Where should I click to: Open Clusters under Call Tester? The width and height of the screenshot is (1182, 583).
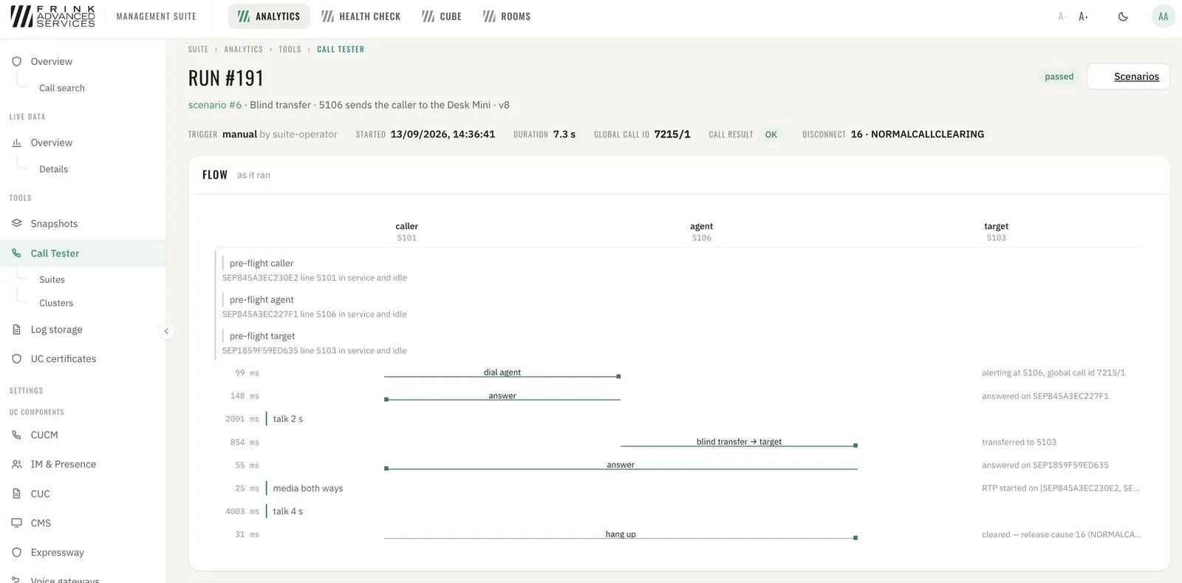tap(56, 303)
